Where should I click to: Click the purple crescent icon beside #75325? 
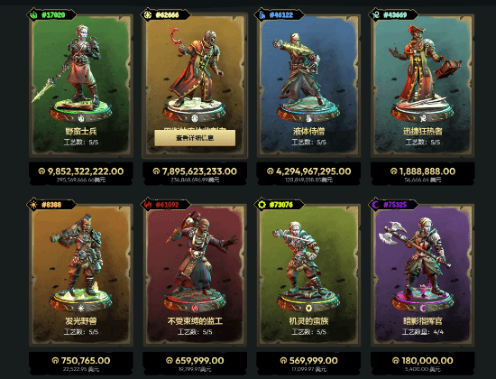[x=376, y=204]
